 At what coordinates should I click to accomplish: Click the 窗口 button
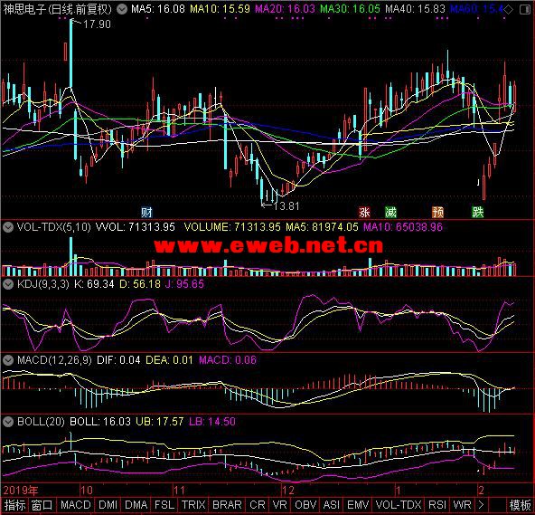(42, 505)
